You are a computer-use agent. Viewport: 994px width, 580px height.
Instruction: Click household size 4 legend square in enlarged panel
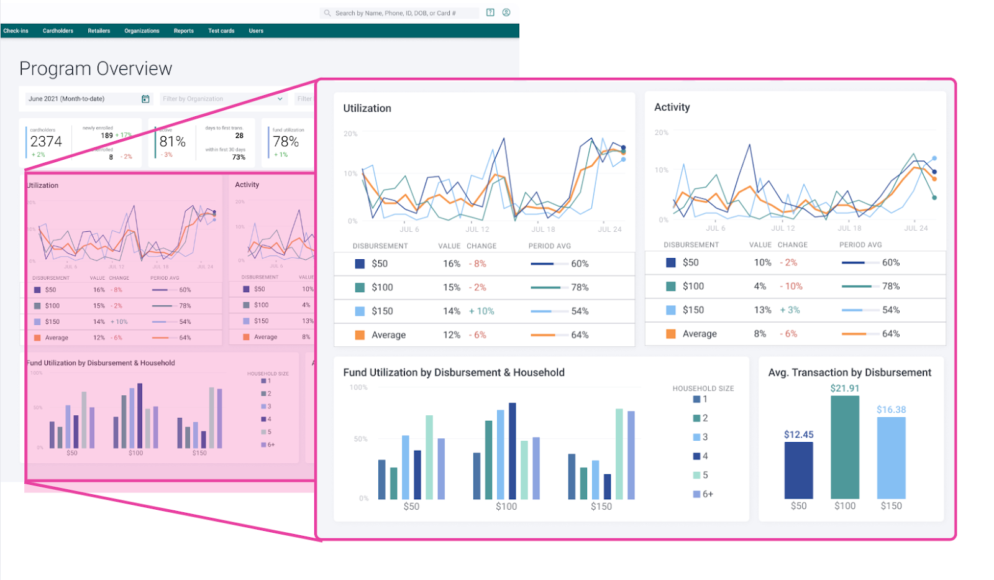(696, 456)
